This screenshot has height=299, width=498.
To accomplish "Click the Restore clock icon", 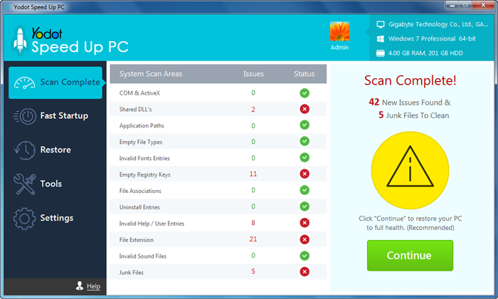I will [25, 150].
